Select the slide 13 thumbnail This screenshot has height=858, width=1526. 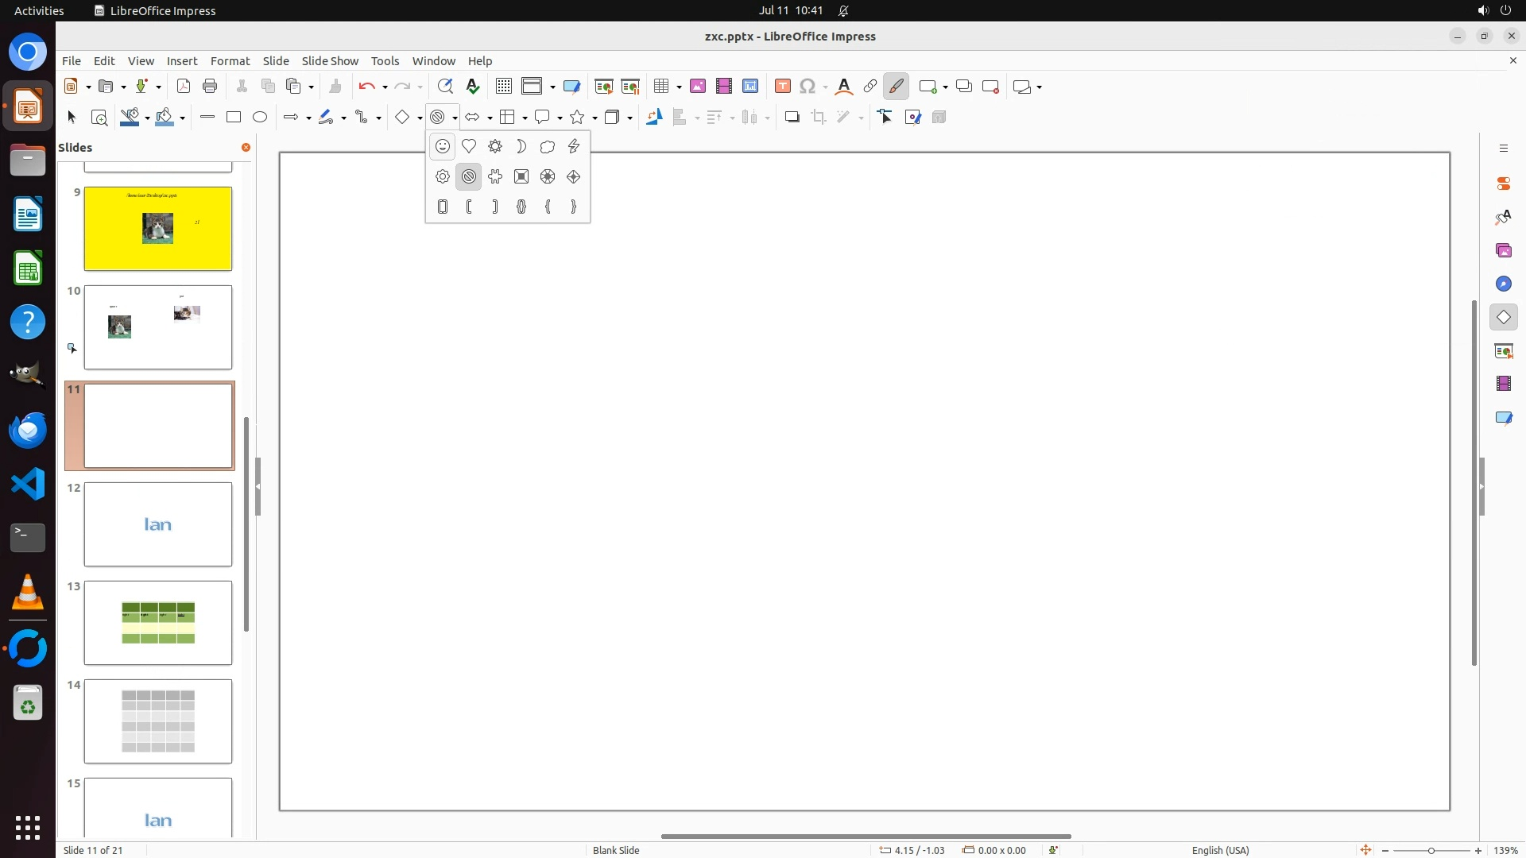click(x=158, y=622)
